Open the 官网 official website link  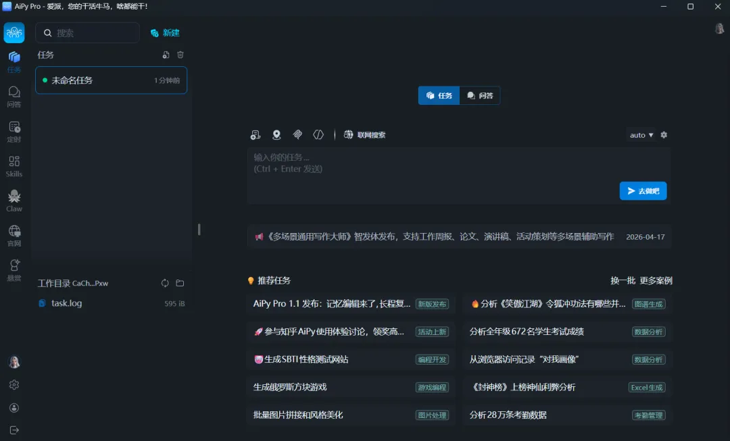(x=14, y=236)
